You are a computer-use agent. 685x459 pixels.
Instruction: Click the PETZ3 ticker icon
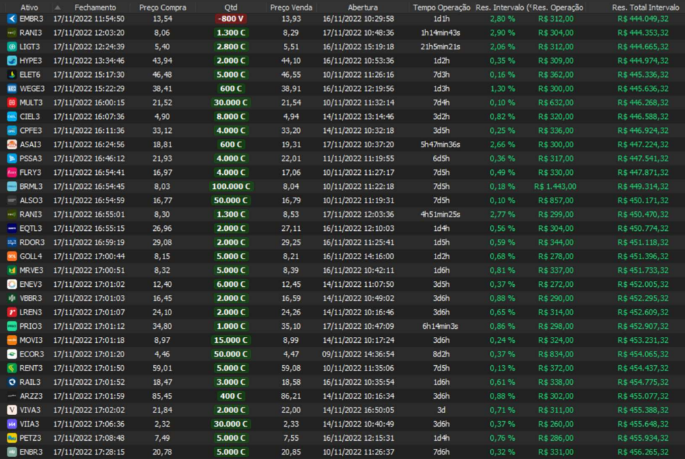click(x=11, y=438)
